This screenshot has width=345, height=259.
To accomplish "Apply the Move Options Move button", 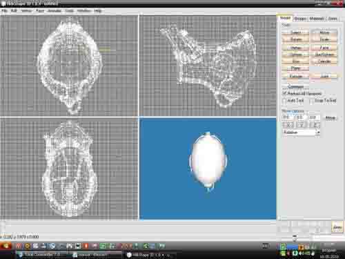I will (x=331, y=117).
